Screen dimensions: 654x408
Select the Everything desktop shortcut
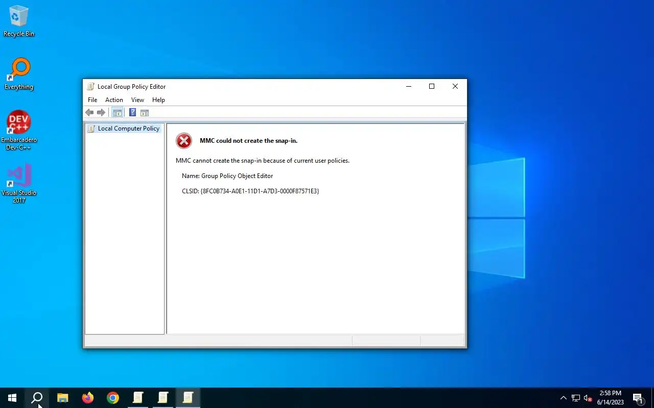click(x=19, y=74)
